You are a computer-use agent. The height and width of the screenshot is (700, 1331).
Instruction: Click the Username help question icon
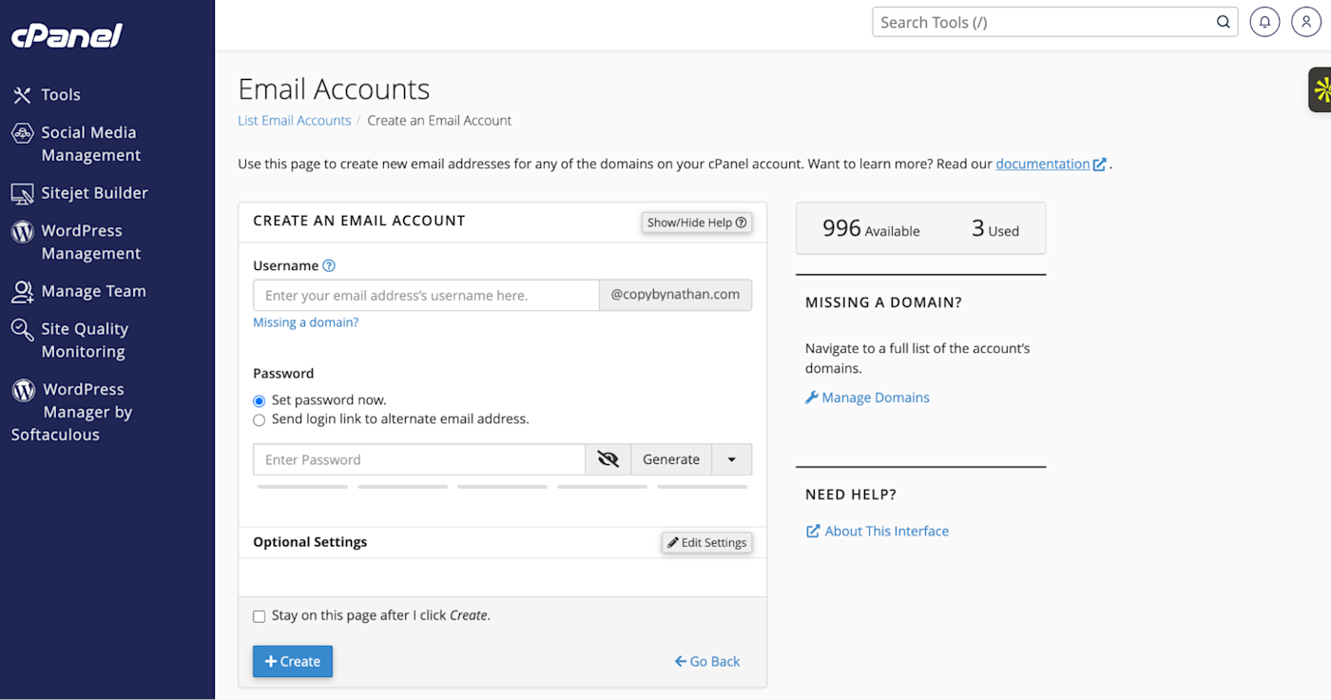tap(329, 266)
